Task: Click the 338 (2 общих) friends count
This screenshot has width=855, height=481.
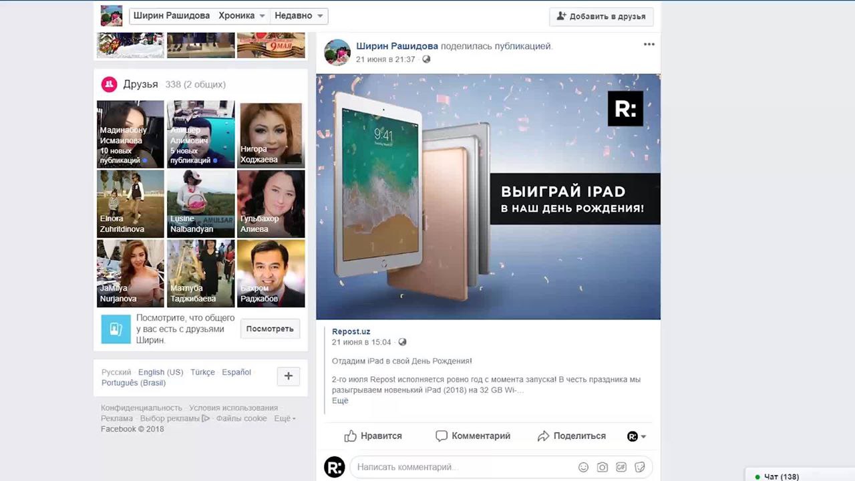Action: 196,84
